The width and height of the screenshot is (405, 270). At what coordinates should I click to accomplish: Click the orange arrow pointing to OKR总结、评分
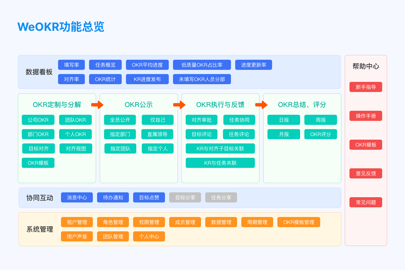tap(261, 105)
